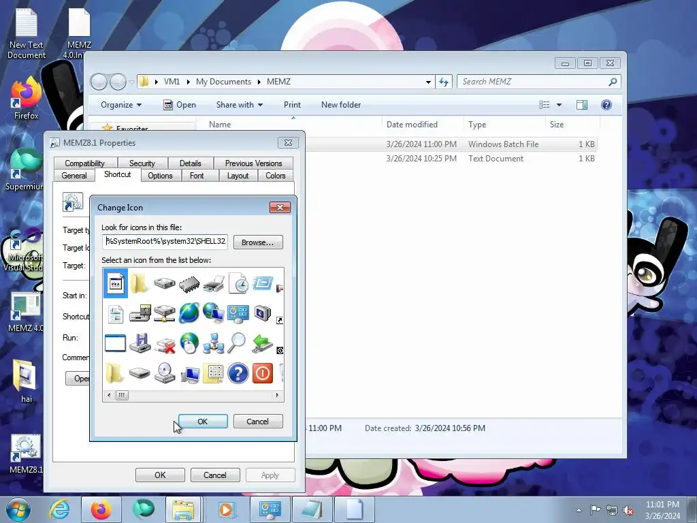Click the Explorer refresh button

coord(444,82)
